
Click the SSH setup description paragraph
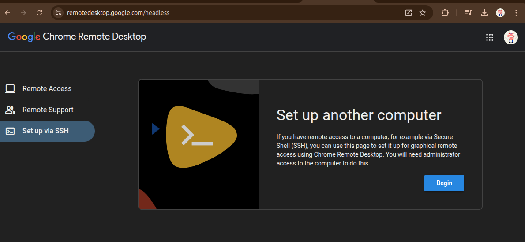click(368, 150)
